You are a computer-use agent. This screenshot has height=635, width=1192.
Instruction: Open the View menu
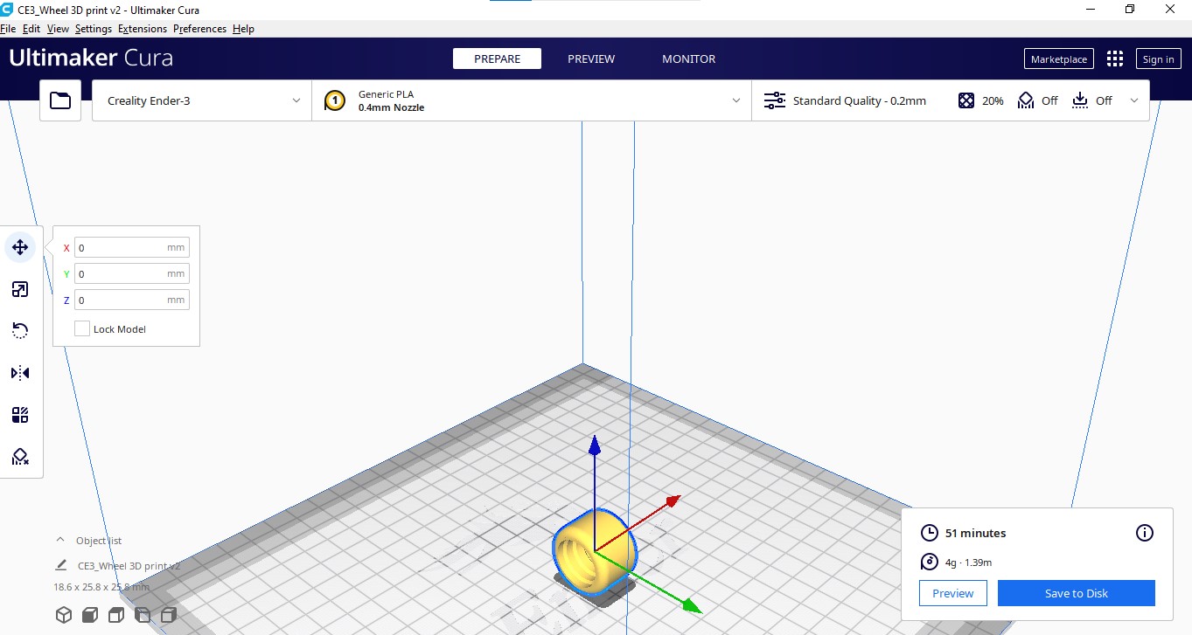pyautogui.click(x=58, y=29)
